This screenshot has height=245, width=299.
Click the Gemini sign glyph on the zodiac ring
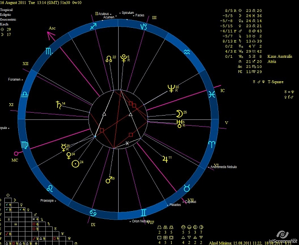click(144, 213)
